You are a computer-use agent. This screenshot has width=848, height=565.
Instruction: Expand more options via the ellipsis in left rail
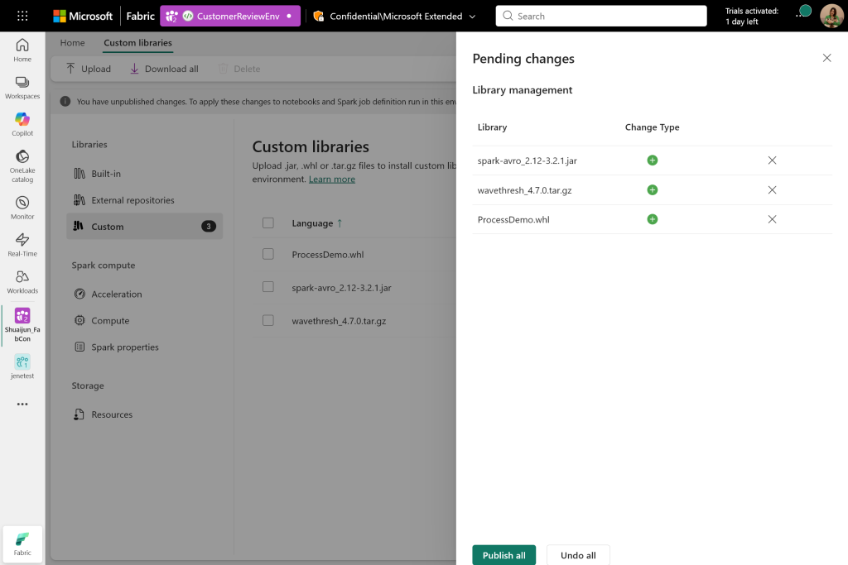[22, 404]
